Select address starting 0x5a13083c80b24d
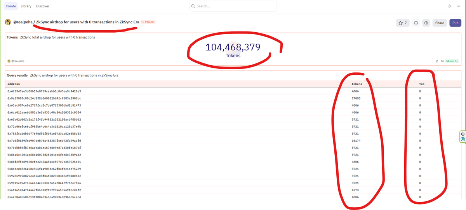The height and width of the screenshot is (210, 466). tap(44, 98)
